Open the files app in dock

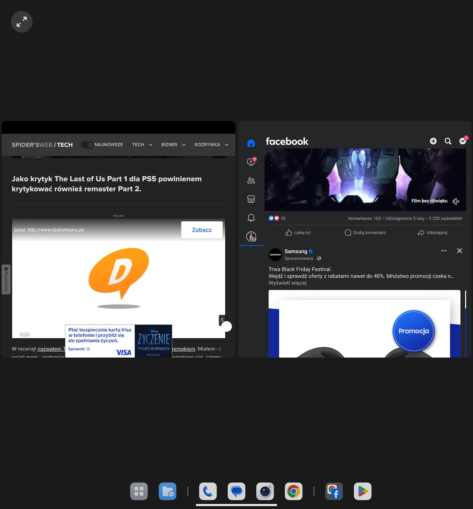click(167, 491)
